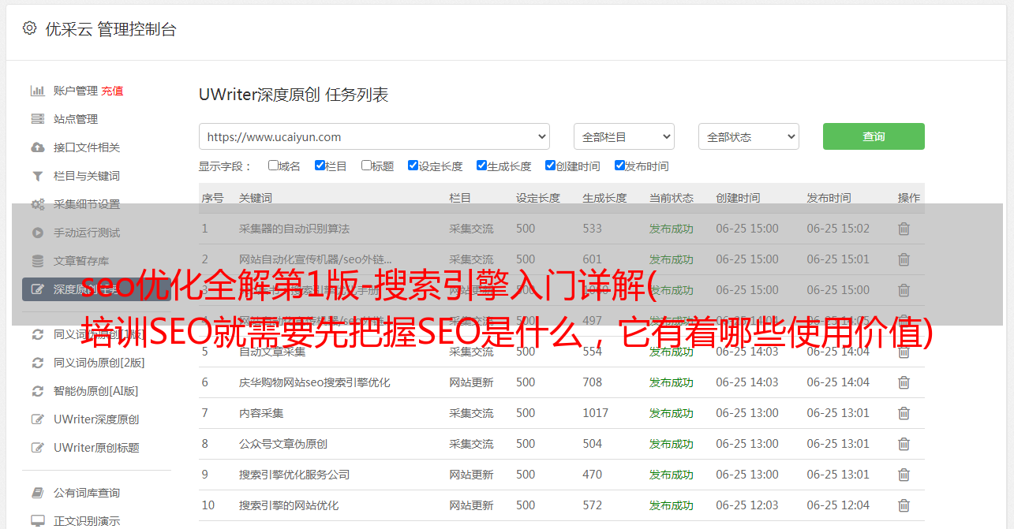Screen dimensions: 1014x529
Task: Click the red 充值 link
Action: click(x=112, y=91)
